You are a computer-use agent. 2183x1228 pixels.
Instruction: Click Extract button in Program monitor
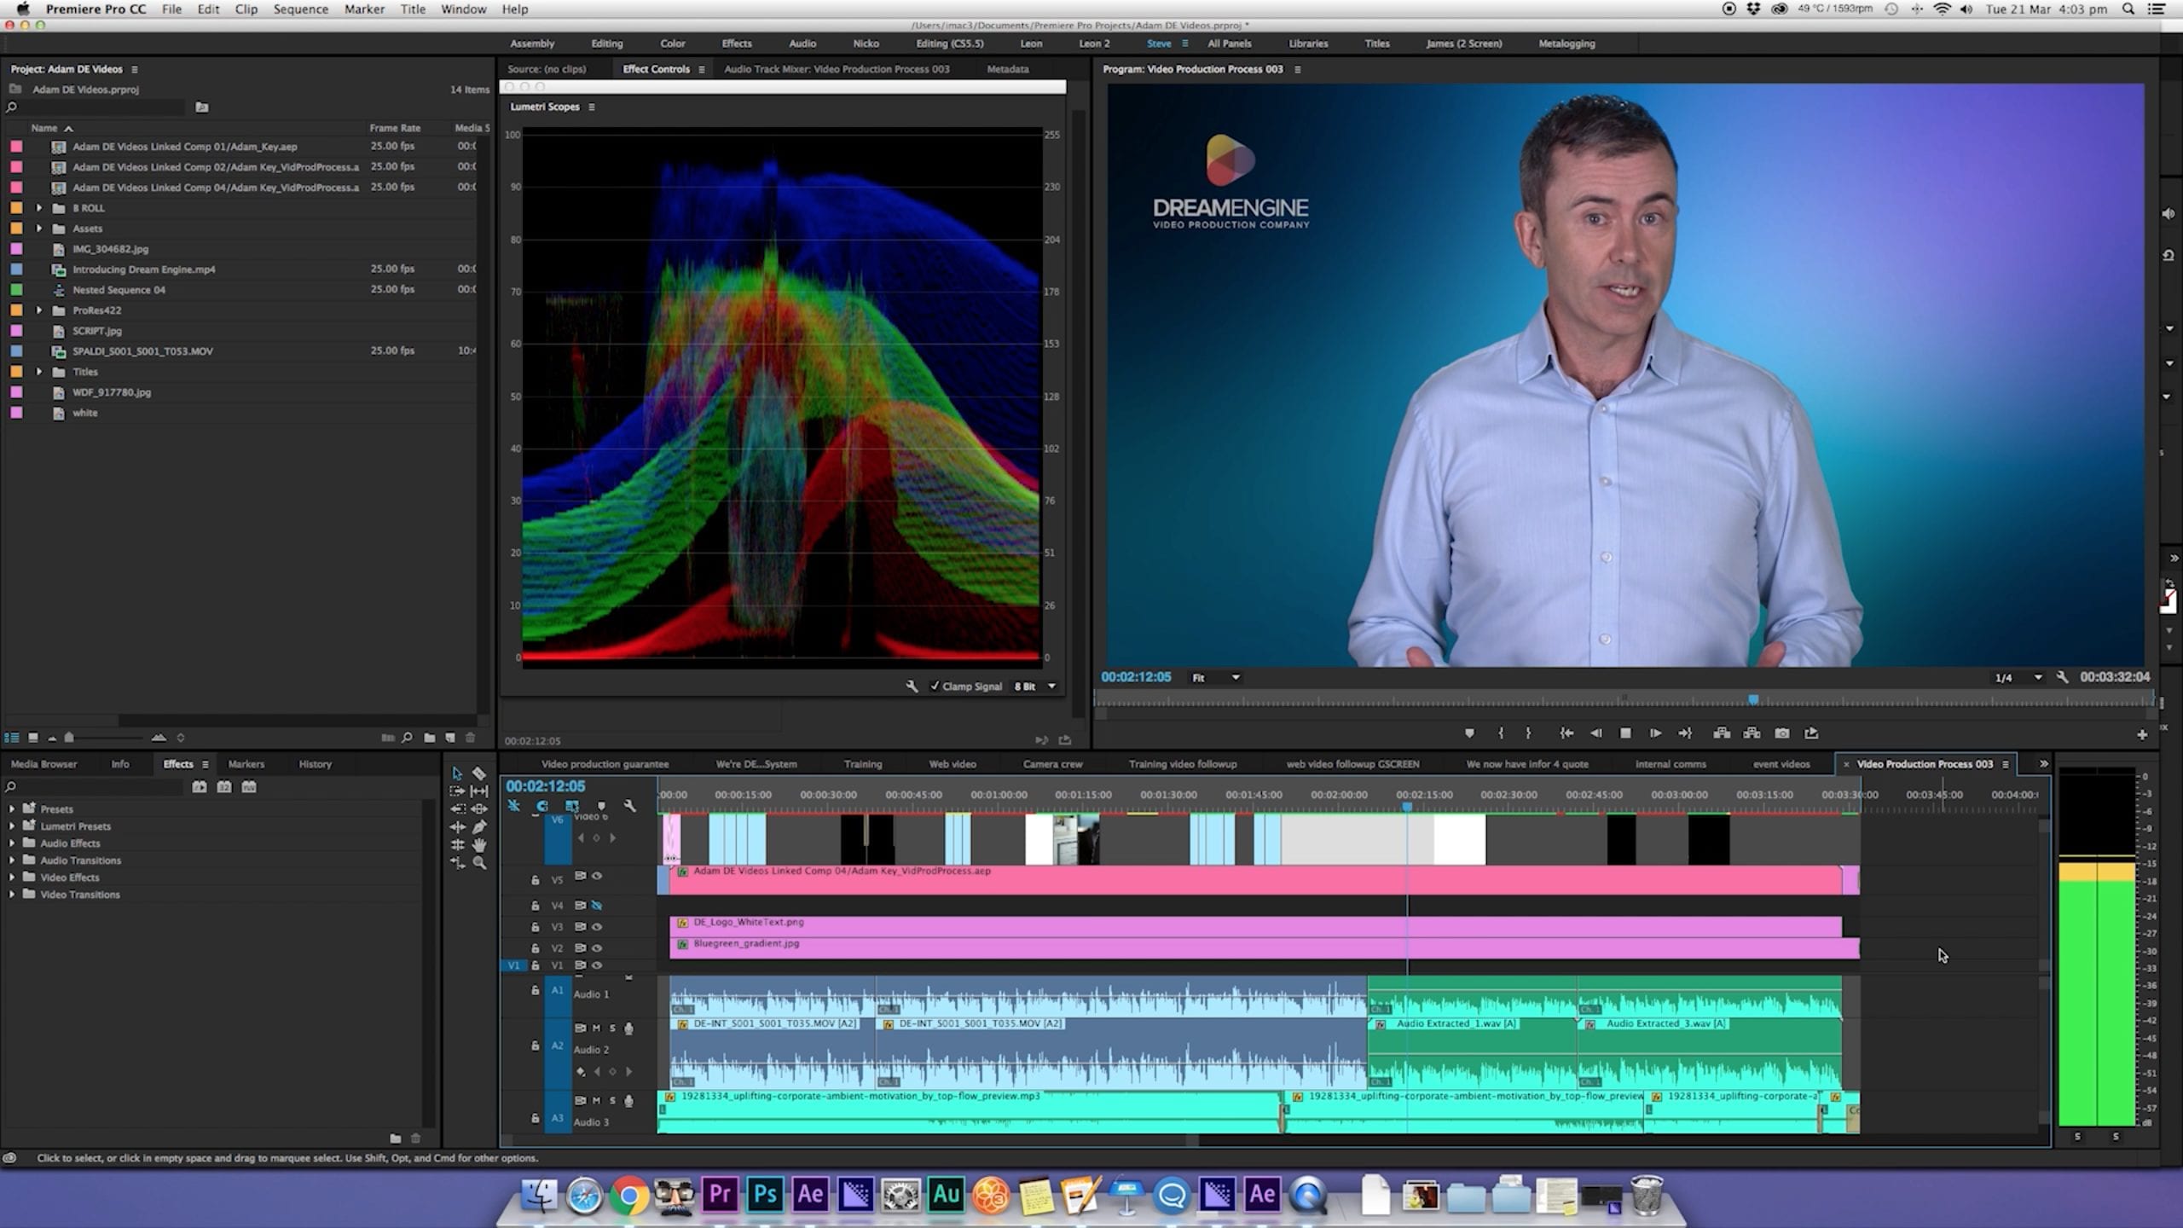[1752, 733]
